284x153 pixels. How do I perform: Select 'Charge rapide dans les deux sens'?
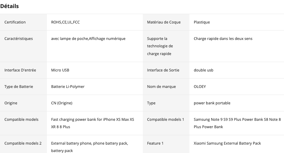click(223, 39)
